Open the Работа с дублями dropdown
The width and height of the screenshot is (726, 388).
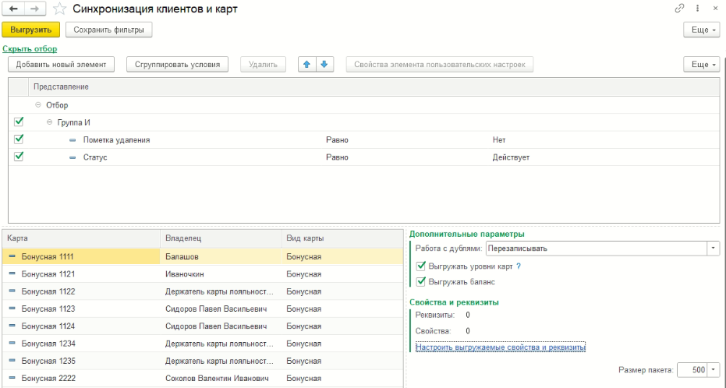pyautogui.click(x=713, y=249)
